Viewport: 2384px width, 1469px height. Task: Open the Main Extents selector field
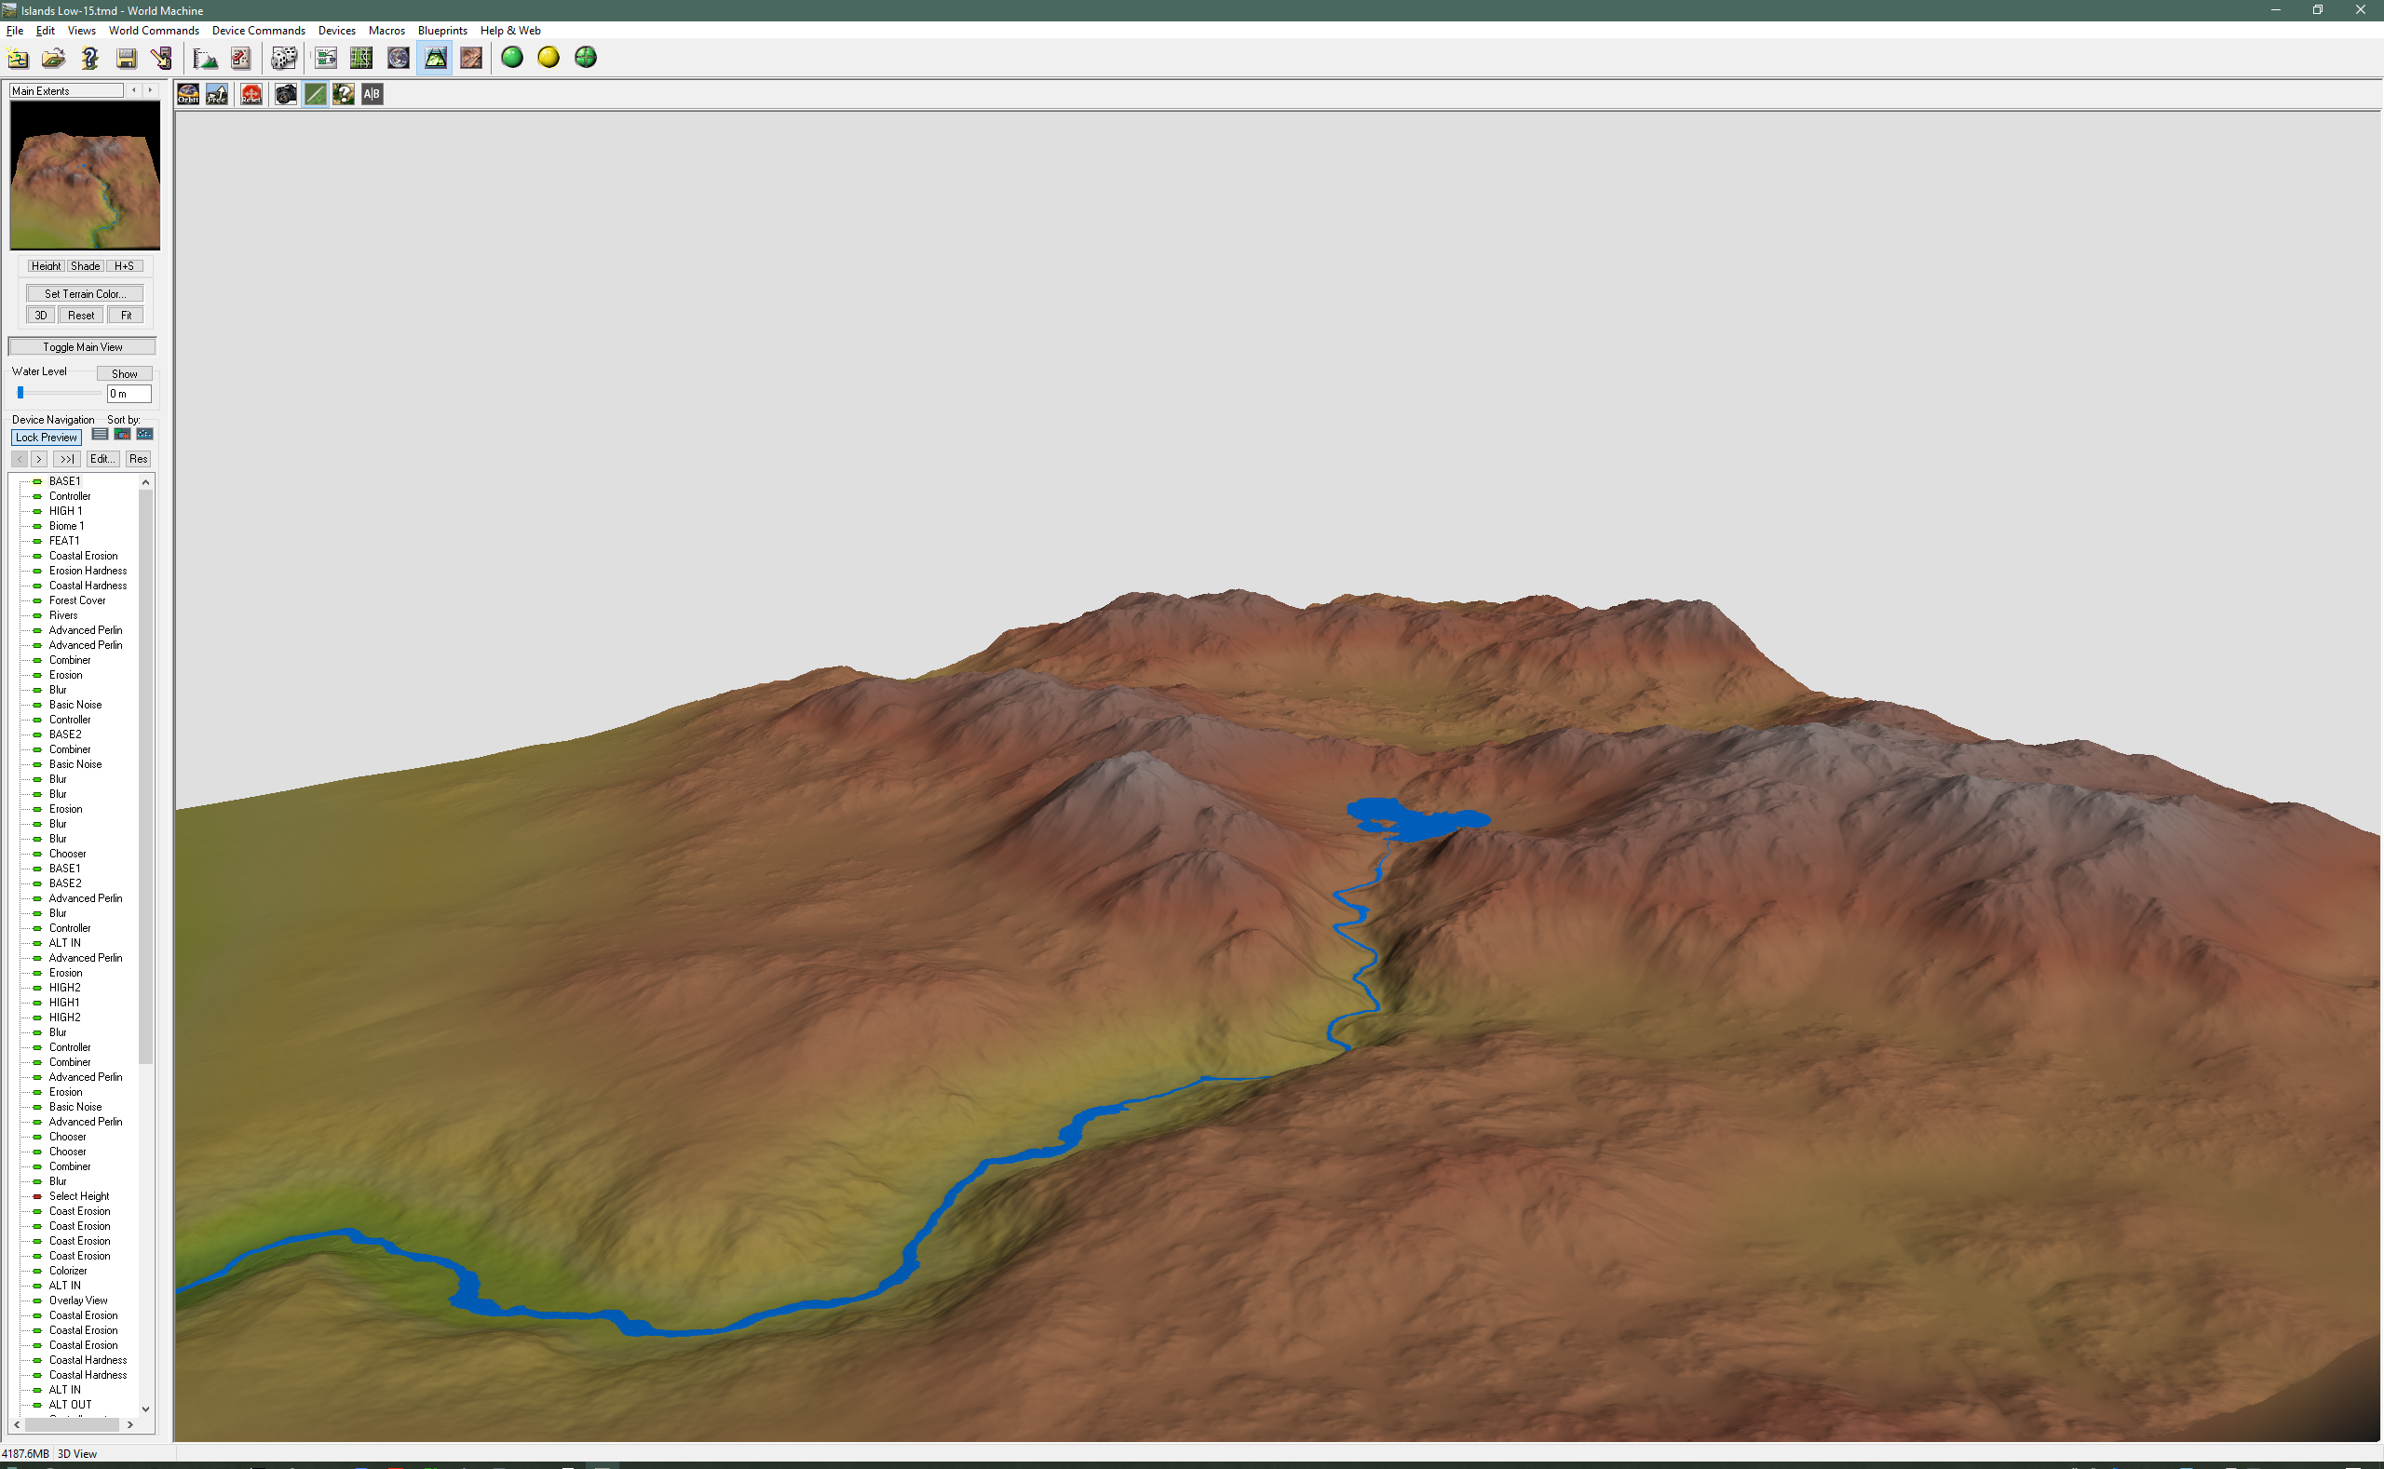[x=66, y=90]
